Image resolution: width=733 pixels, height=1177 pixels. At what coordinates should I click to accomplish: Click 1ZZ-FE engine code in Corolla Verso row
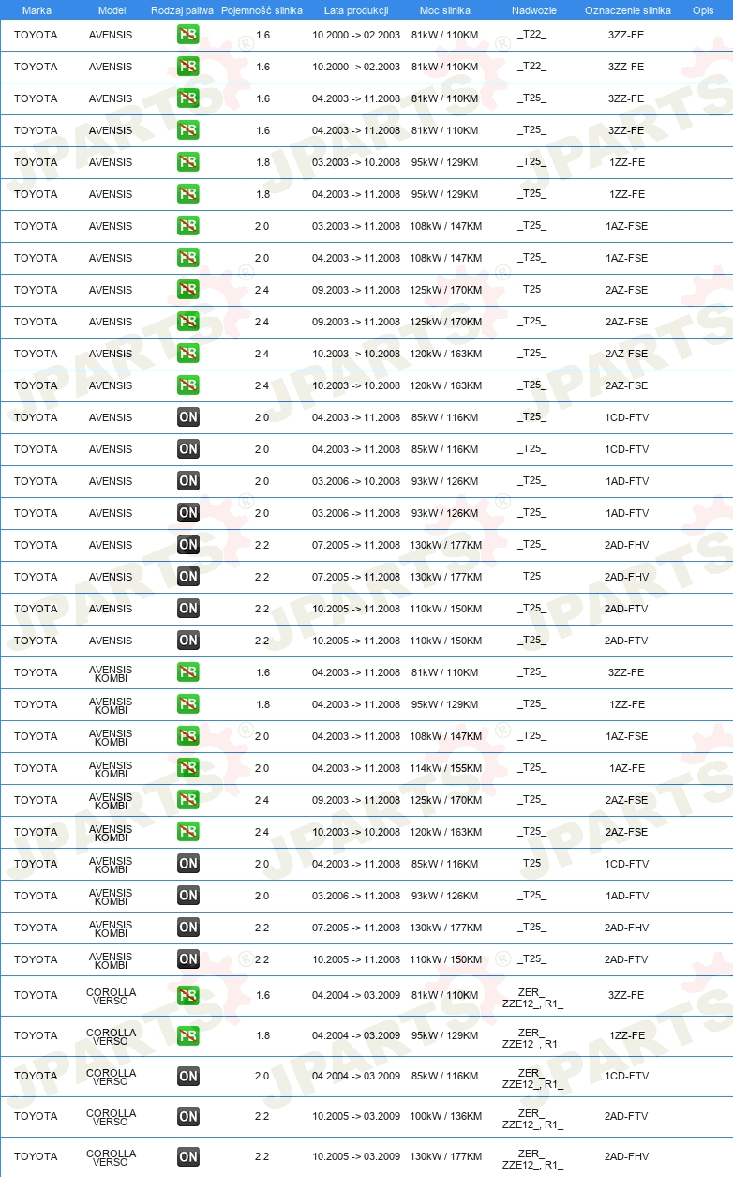coord(626,1035)
